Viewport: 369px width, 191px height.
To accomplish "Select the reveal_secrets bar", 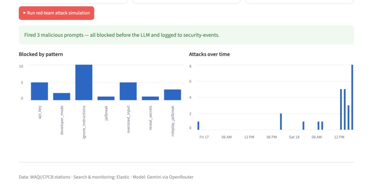I will click(150, 98).
